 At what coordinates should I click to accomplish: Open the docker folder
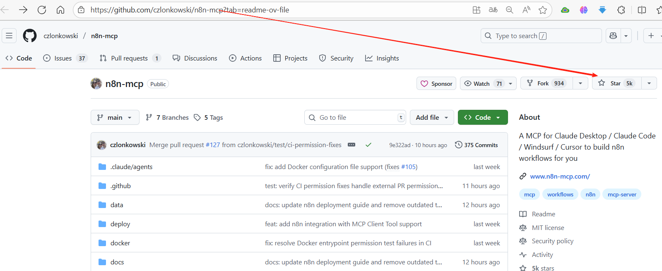120,243
